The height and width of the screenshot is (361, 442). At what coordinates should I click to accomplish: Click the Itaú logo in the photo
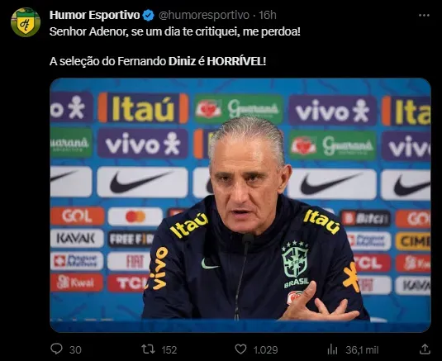pyautogui.click(x=143, y=108)
